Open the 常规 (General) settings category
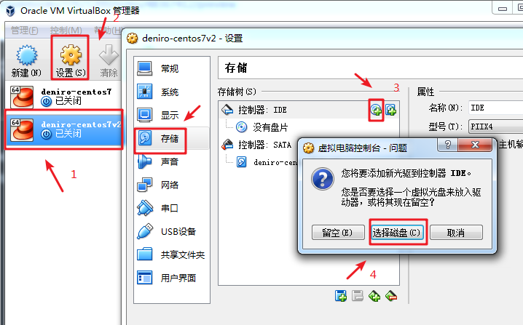This screenshot has width=523, height=325. click(x=171, y=68)
